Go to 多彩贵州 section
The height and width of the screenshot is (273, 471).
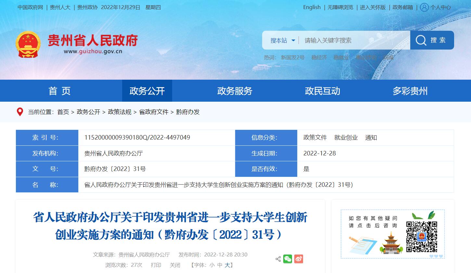click(410, 91)
